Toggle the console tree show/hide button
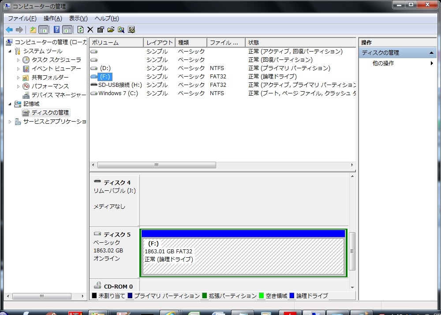Image resolution: width=441 pixels, height=315 pixels. coord(44,30)
